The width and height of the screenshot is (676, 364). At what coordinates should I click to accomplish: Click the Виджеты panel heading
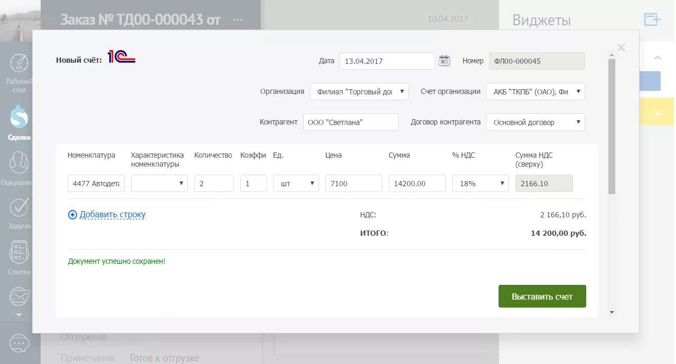tap(542, 21)
